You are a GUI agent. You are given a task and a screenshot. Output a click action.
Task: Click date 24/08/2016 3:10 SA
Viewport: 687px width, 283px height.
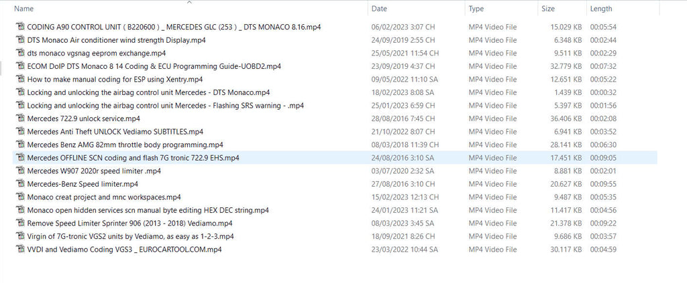[403, 158]
